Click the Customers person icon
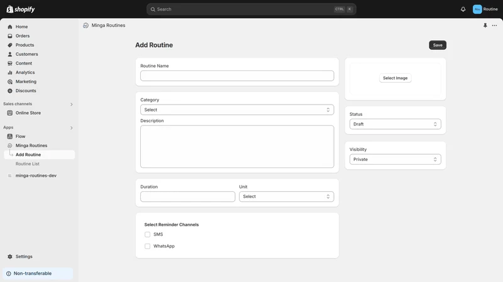 [10, 55]
